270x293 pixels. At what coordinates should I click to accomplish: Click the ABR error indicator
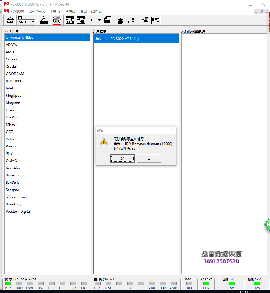coord(152,284)
